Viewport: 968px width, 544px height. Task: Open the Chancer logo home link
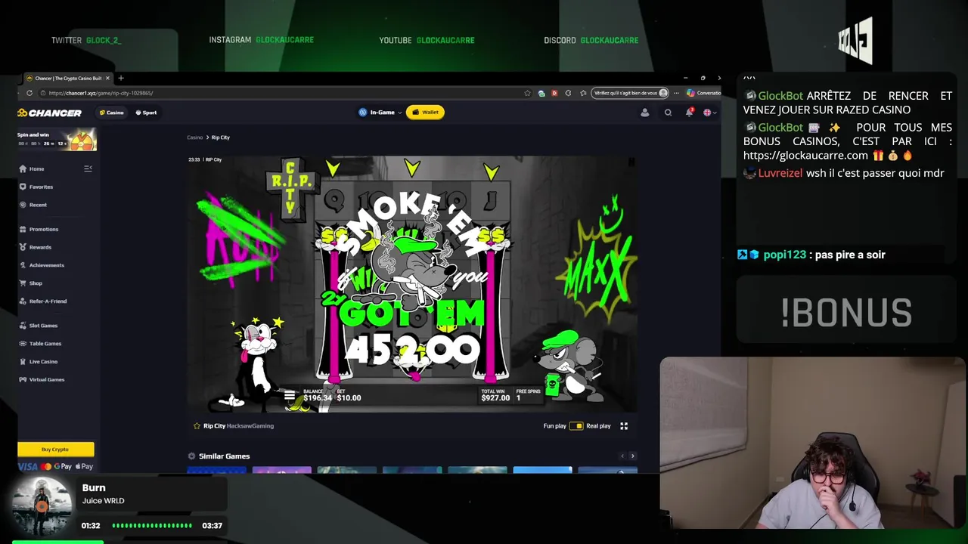coord(49,113)
